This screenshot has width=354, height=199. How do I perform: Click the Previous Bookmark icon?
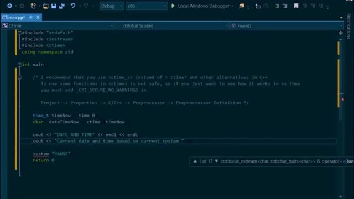(x=305, y=6)
